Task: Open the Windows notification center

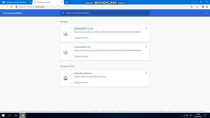Action: (205, 115)
